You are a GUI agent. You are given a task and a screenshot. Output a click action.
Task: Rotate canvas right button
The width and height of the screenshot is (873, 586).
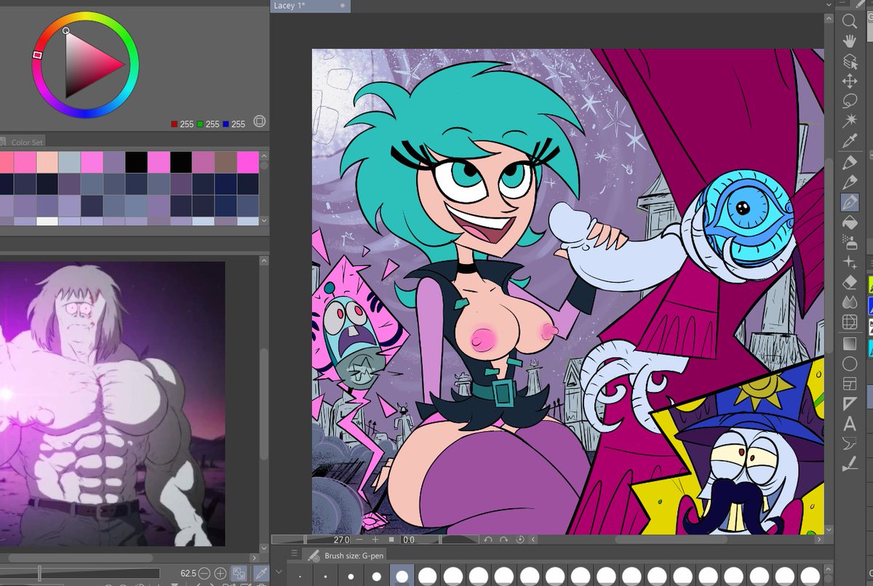pyautogui.click(x=504, y=540)
